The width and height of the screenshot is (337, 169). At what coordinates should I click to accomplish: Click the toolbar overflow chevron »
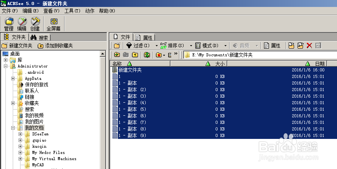176,54
